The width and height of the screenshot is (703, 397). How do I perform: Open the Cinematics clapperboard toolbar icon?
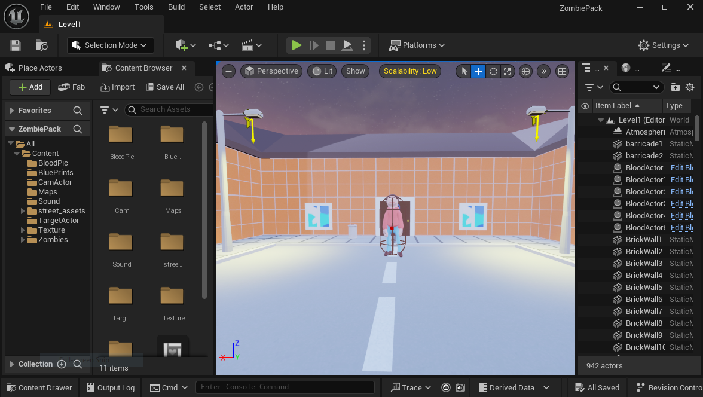[x=251, y=45]
